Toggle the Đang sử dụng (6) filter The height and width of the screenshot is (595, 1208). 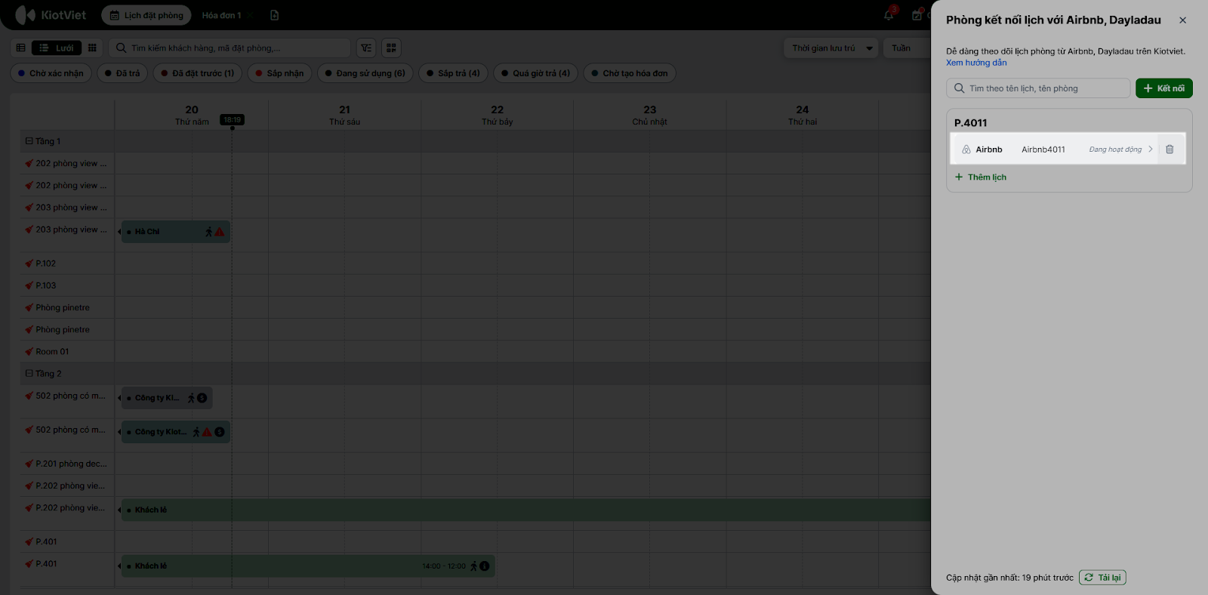[x=365, y=73]
